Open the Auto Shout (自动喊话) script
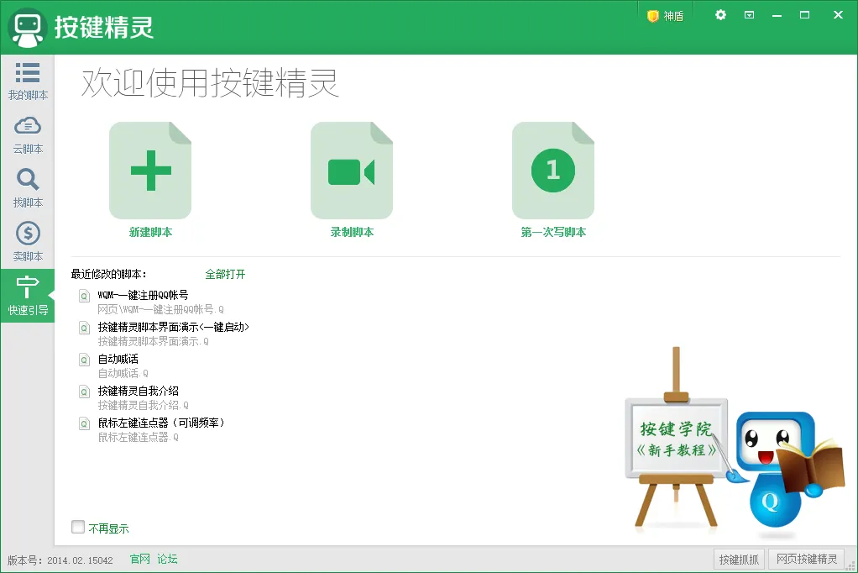The image size is (858, 573). pos(118,359)
